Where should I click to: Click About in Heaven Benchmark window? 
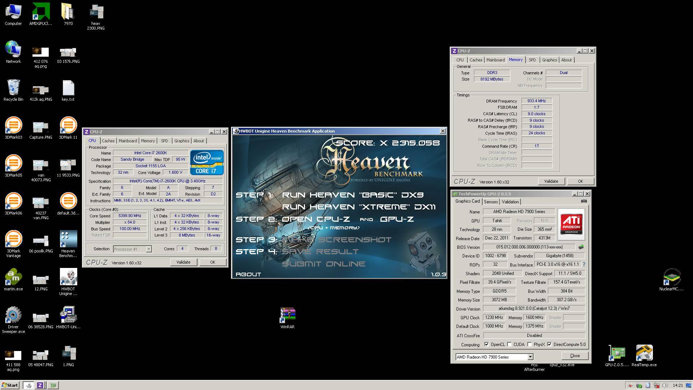248,274
